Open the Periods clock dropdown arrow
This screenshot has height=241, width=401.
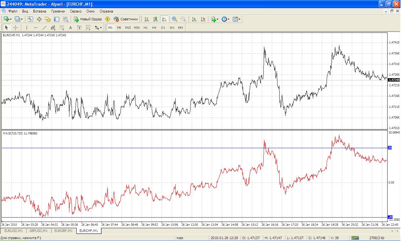(229, 19)
